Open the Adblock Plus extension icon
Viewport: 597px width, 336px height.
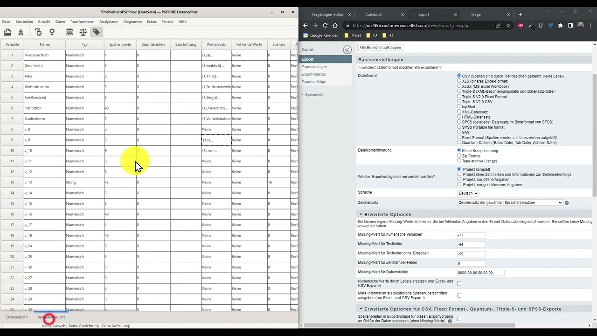(521, 26)
